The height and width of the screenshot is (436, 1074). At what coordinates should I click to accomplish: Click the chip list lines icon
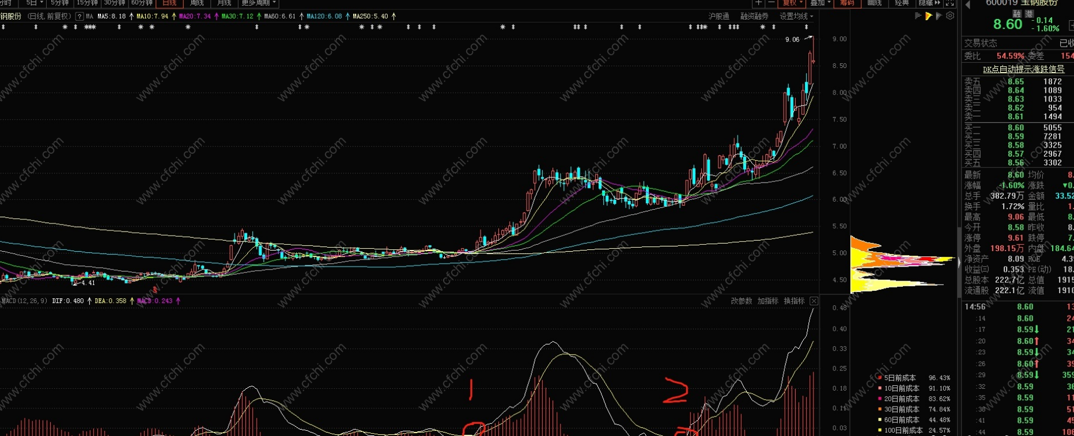click(918, 16)
